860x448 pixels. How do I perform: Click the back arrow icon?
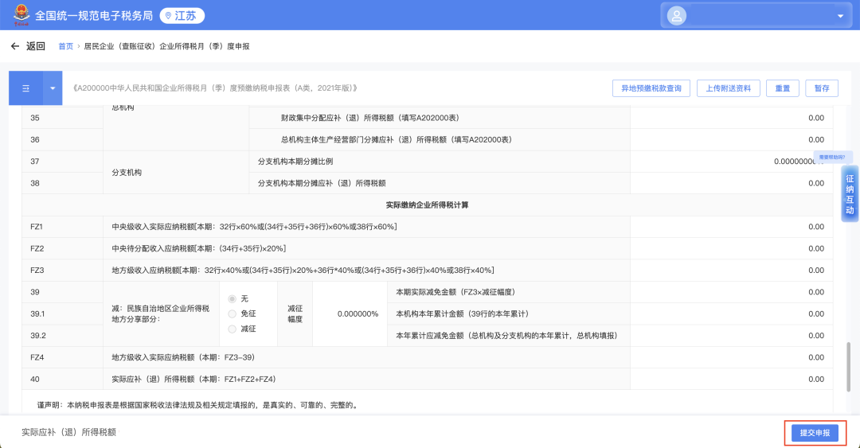[14, 46]
